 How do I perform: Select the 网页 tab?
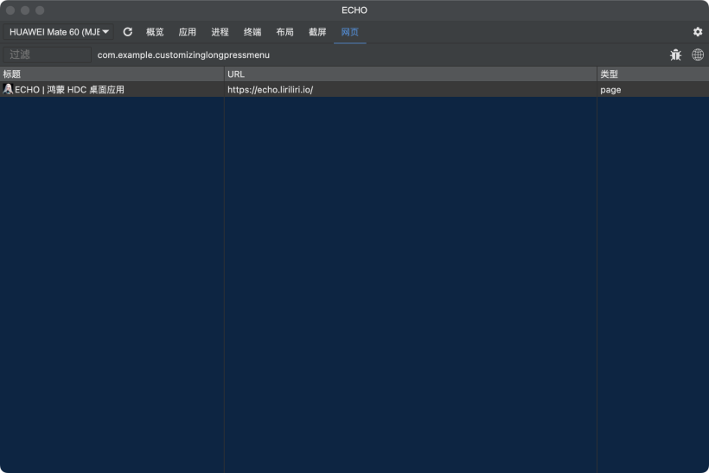point(350,32)
